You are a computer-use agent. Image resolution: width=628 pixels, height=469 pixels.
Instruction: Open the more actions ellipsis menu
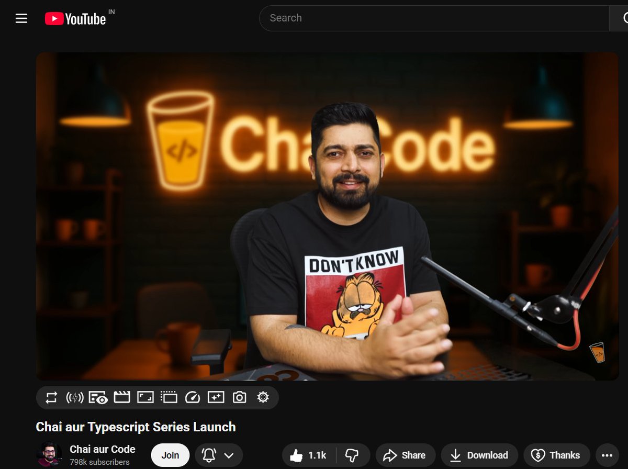[x=607, y=455]
